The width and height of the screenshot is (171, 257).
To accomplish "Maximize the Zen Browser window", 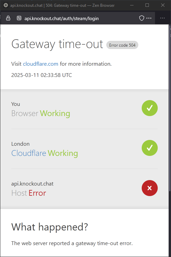I will [147, 5].
